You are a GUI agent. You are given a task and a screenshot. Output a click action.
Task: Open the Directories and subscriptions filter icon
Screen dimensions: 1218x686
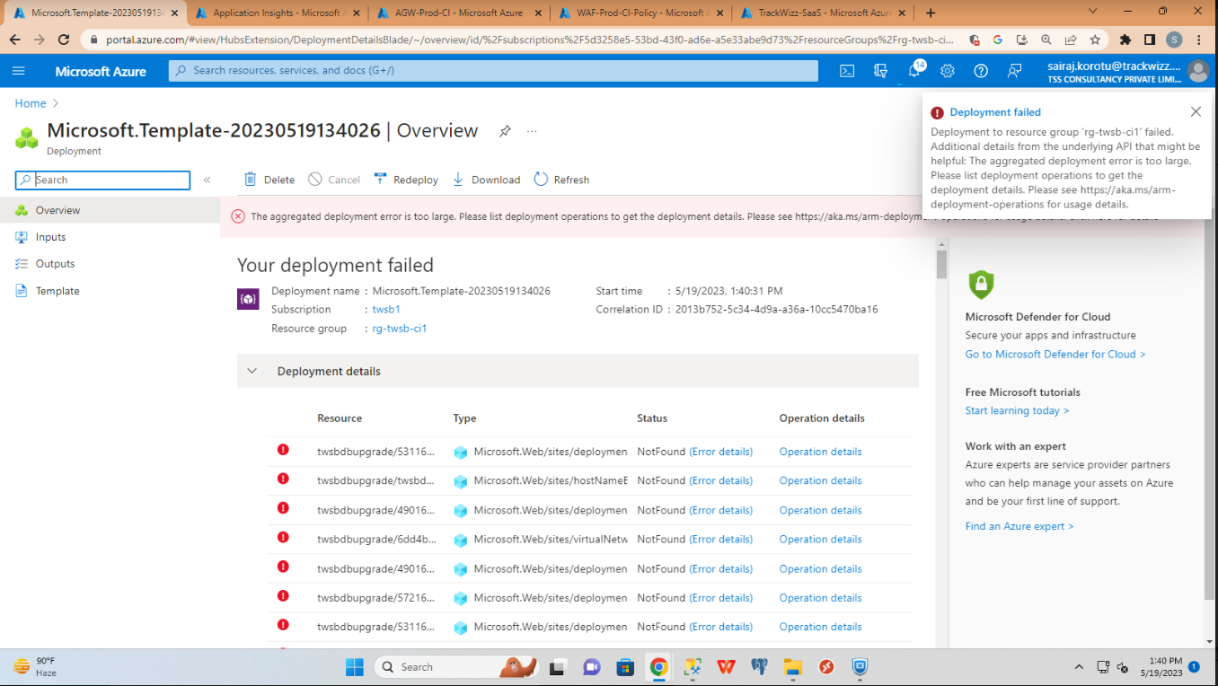pos(880,71)
